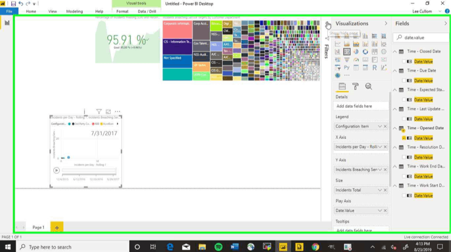
Task: Check Date.Value under Time - Work End Date
Action: (404, 177)
